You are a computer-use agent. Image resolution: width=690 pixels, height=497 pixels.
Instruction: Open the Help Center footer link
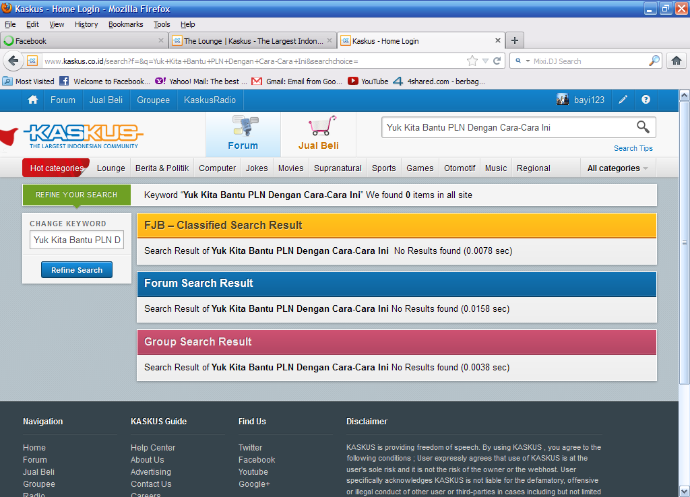coord(153,447)
